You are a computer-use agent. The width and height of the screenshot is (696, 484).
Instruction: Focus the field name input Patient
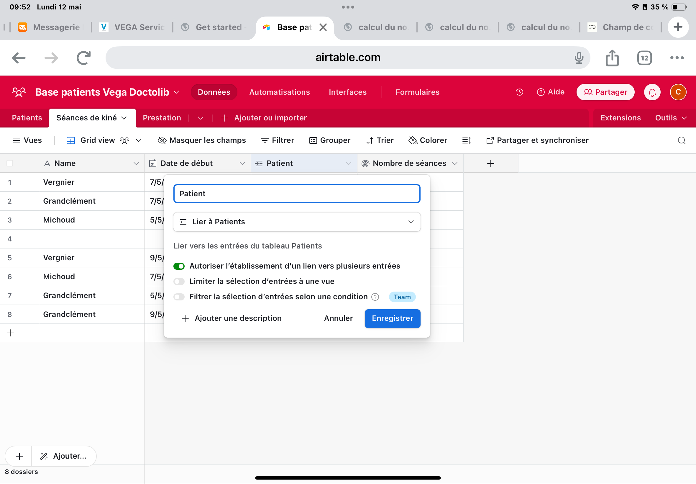[297, 194]
